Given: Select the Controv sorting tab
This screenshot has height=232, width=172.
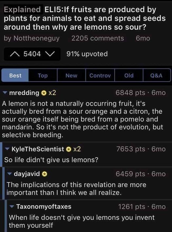Looking at the screenshot, I should point(100,75).
